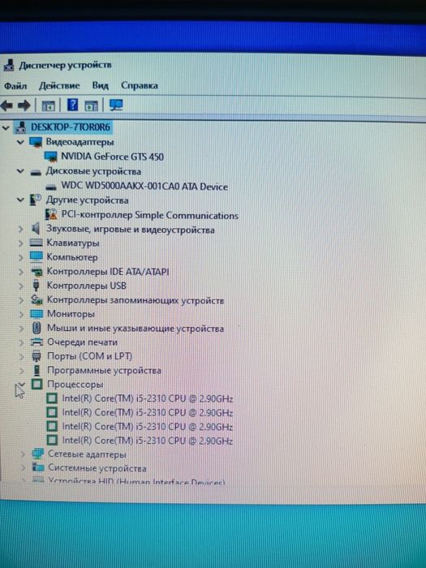The image size is (426, 568).
Task: Collapse the Видеоадаптеры category
Action: [x=20, y=142]
